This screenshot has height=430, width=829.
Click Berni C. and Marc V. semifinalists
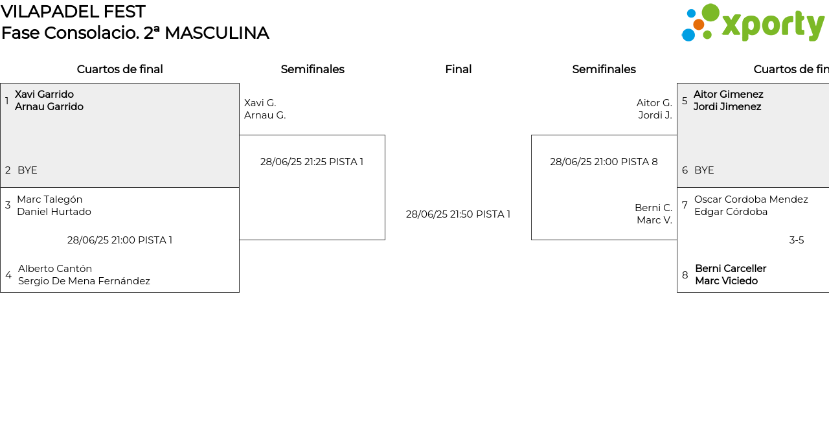pyautogui.click(x=653, y=214)
